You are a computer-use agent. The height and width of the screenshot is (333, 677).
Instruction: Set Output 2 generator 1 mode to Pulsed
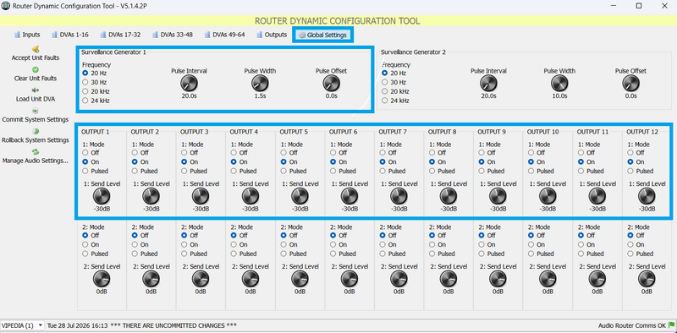(x=135, y=172)
